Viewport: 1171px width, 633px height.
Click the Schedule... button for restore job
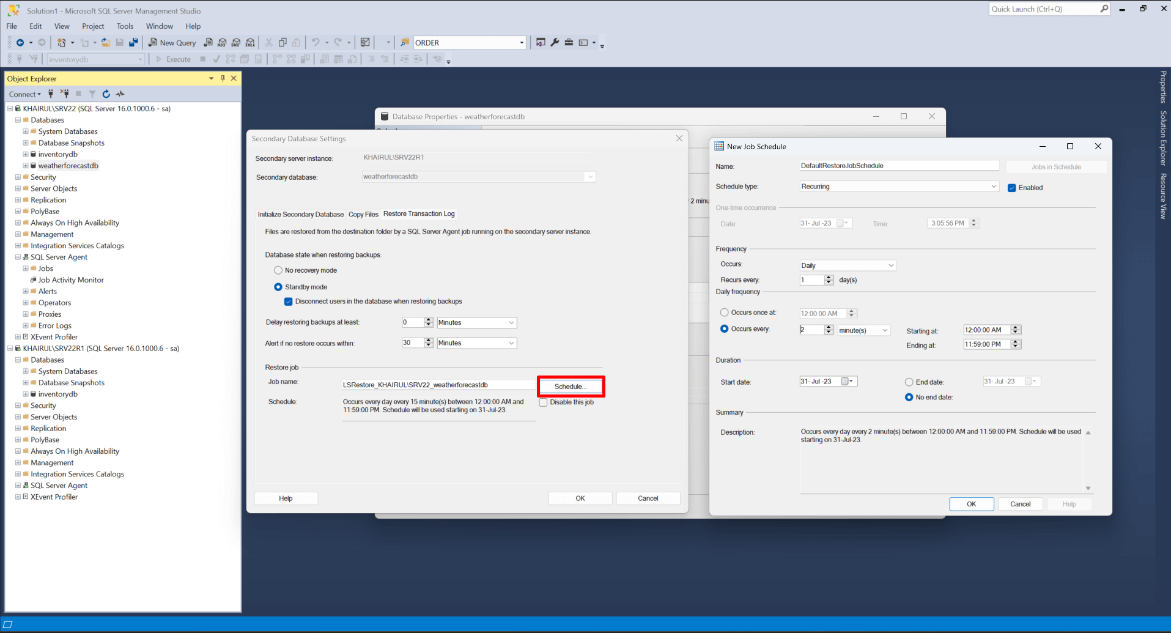pyautogui.click(x=571, y=387)
